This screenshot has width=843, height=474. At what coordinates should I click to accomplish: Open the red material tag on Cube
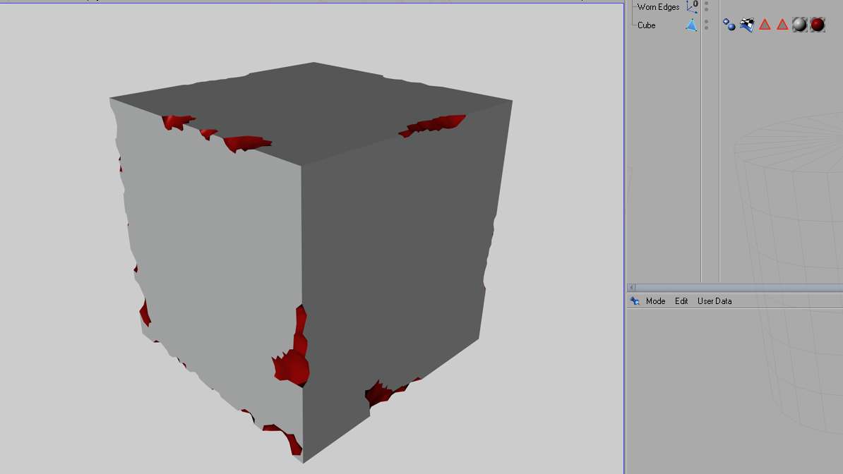pos(818,25)
